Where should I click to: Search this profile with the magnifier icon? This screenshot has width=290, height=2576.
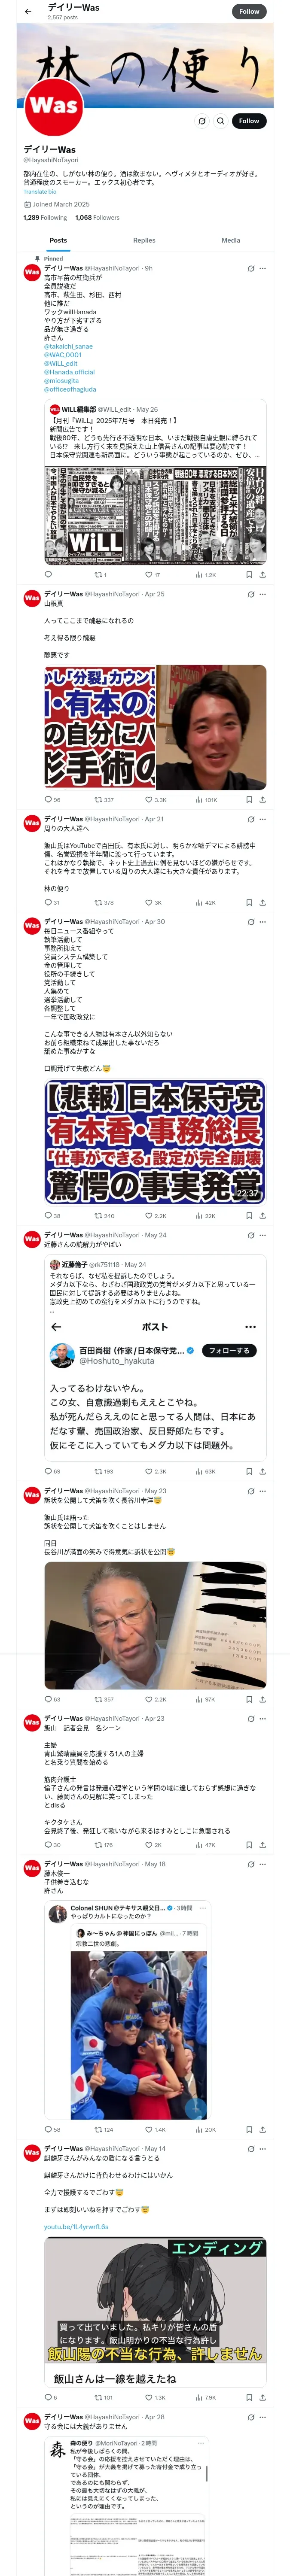221,121
